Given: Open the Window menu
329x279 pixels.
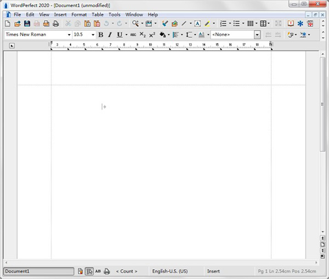Looking at the screenshot, I should point(134,15).
